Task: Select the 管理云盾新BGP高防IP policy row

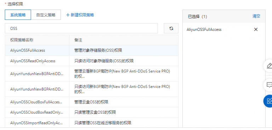Action: point(91,74)
